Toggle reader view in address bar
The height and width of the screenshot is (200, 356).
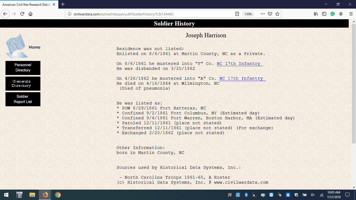pyautogui.click(x=237, y=14)
